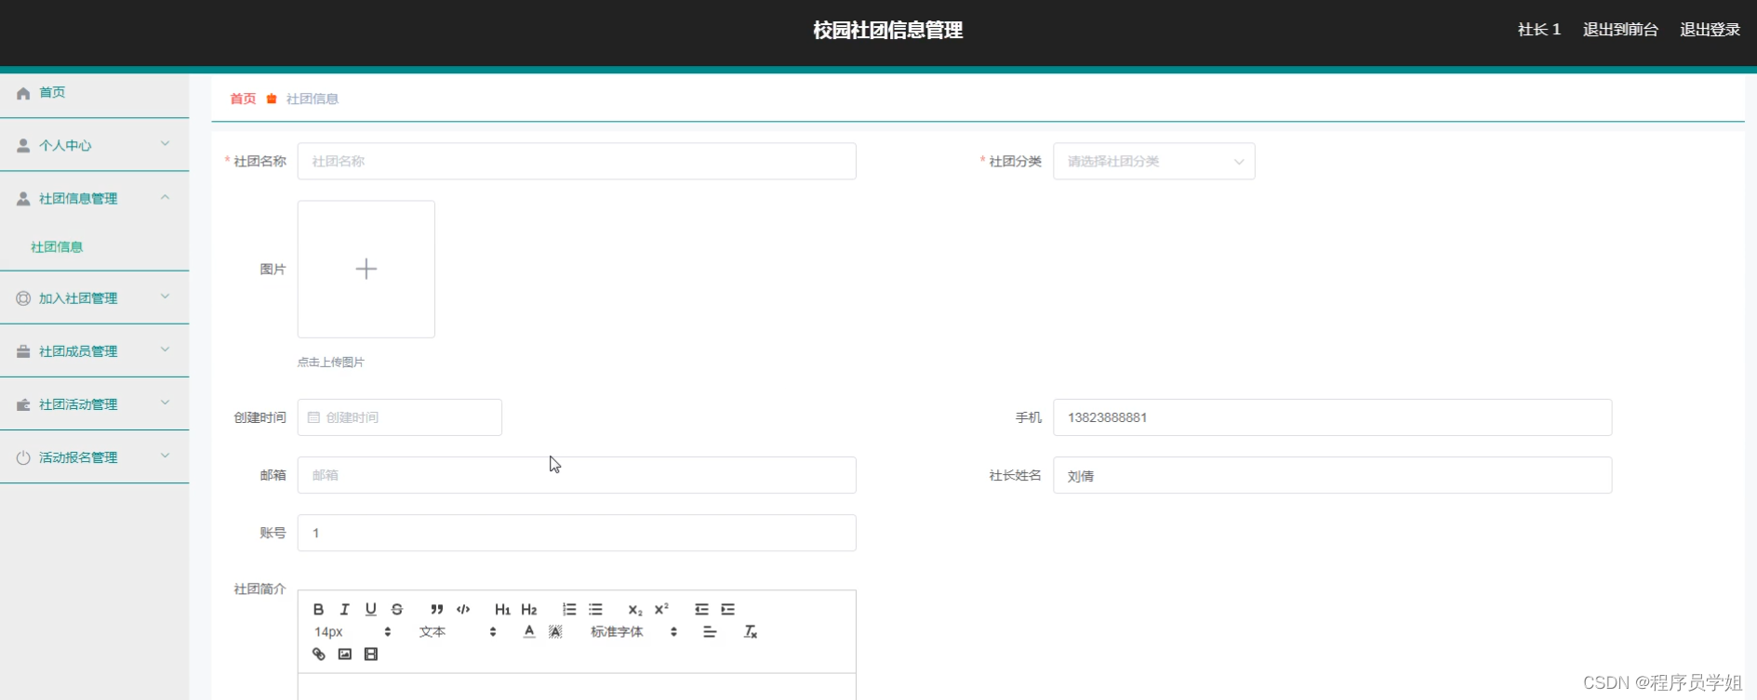Insert an image in editor
The image size is (1757, 700).
tap(344, 654)
